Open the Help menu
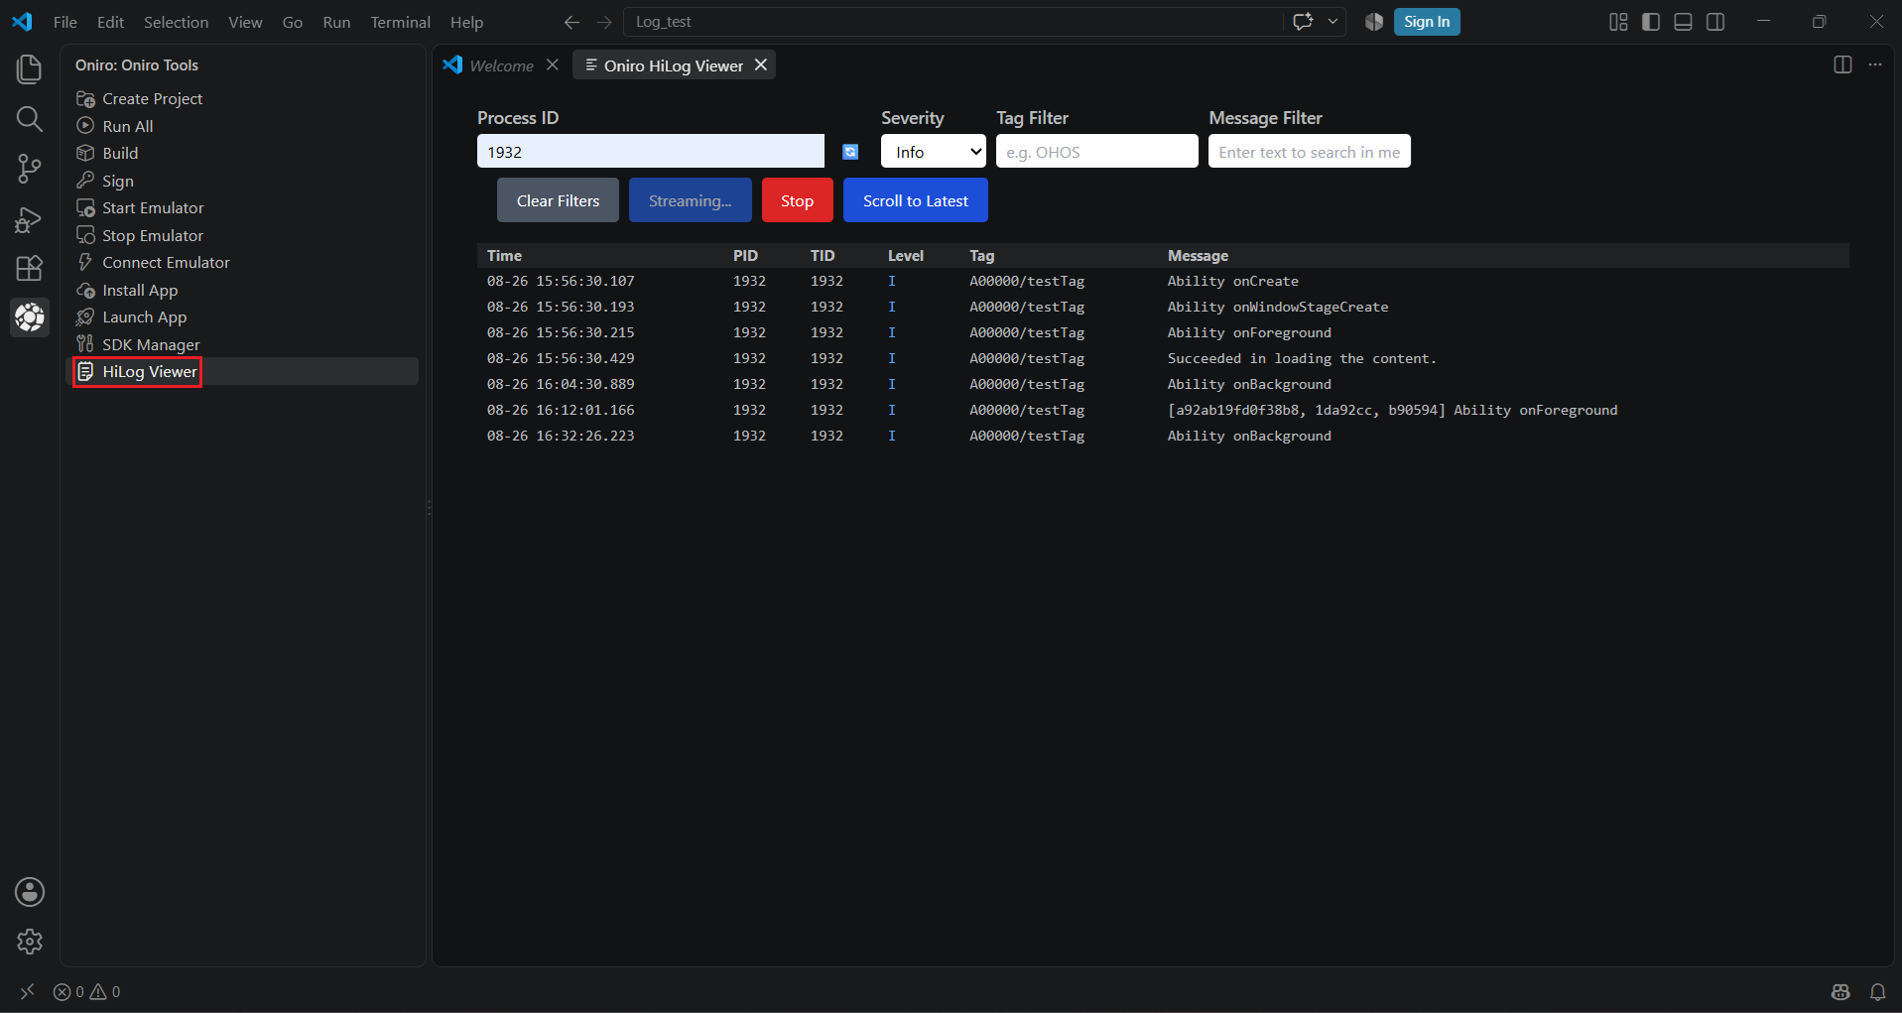1902x1013 pixels. point(466,22)
